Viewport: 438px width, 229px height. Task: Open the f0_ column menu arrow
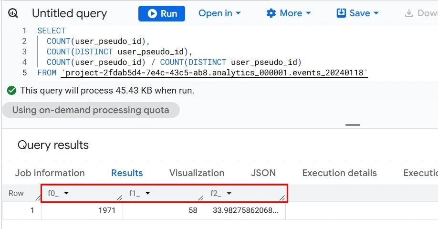[x=66, y=193]
